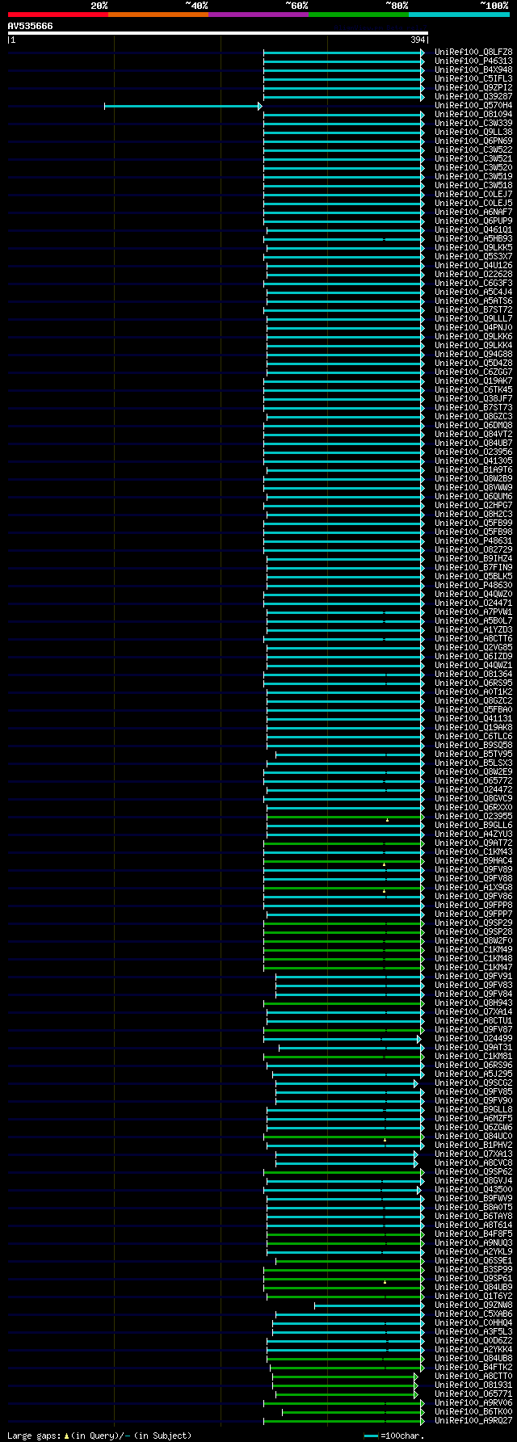Click the cyan ~100% identity color bar
The height and width of the screenshot is (1442, 517).
coord(459,14)
